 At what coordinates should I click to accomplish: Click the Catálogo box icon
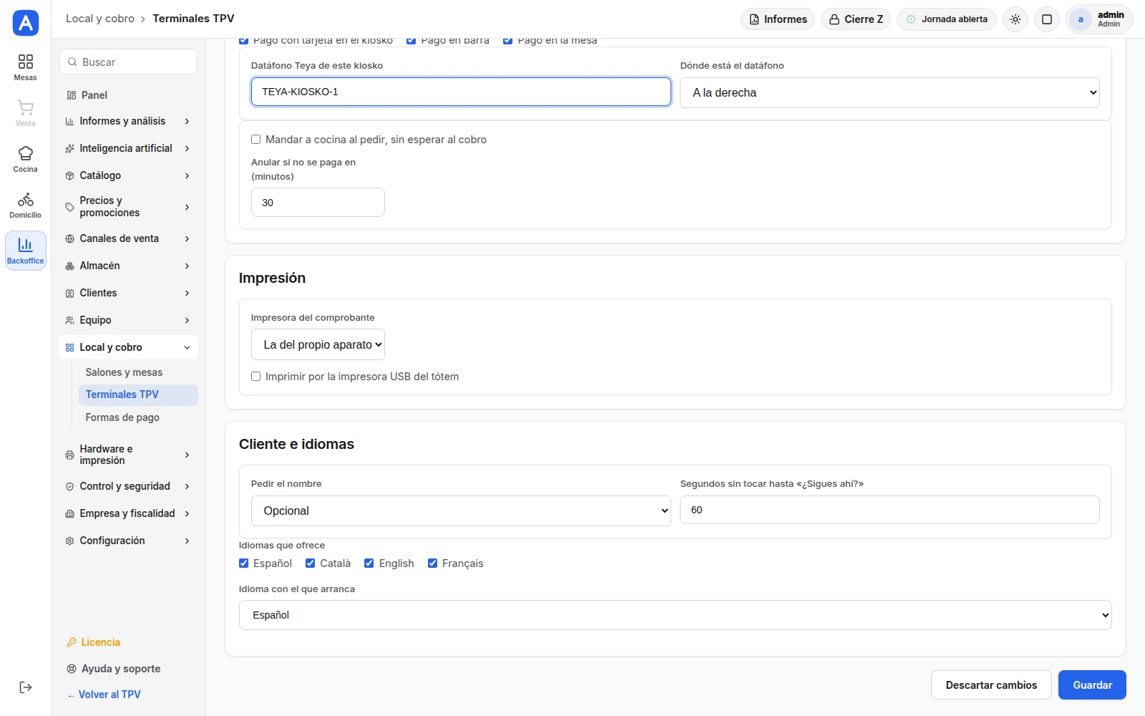69,175
